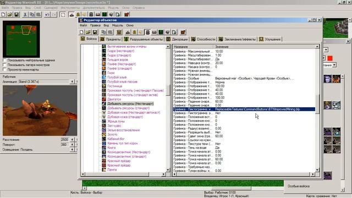Click the Object Editor icon in the main toolbar
This screenshot has height=198, width=352.
point(91,15)
